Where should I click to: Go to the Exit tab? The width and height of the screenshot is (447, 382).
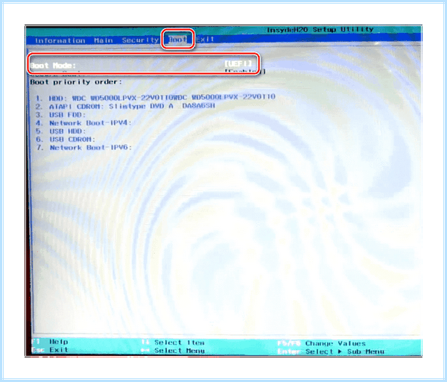coord(205,39)
